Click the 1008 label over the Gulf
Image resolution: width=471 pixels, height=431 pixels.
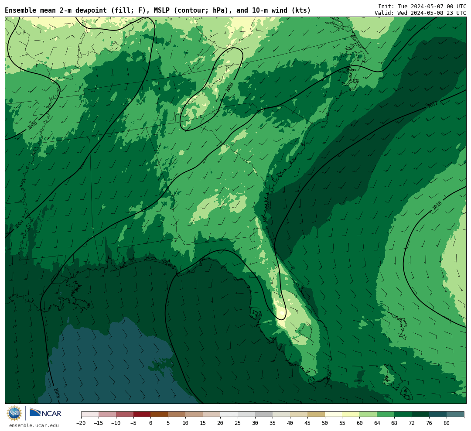[57, 393]
